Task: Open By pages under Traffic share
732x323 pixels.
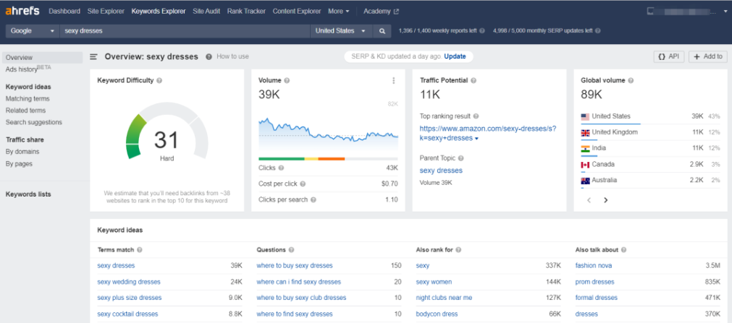Action: tap(19, 163)
